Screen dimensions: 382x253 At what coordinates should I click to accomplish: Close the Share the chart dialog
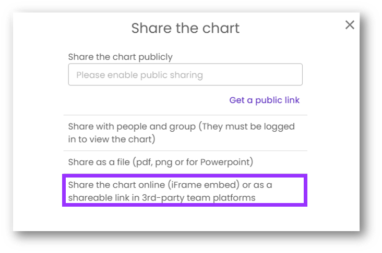coord(350,24)
